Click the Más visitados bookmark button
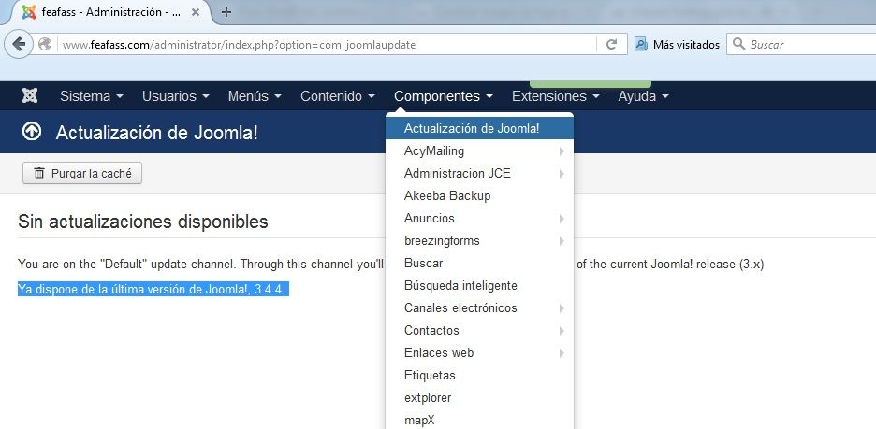The width and height of the screenshot is (876, 429). pos(677,45)
